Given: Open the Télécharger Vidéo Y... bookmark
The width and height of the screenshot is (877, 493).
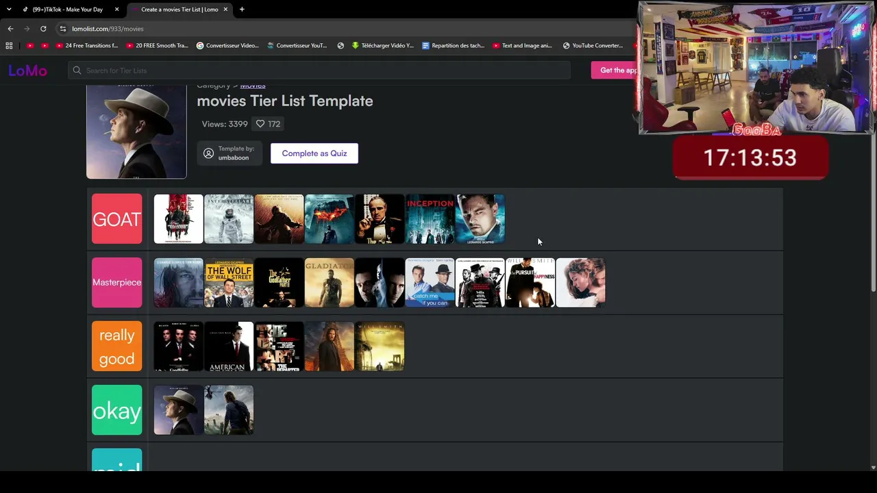Looking at the screenshot, I should (x=383, y=46).
